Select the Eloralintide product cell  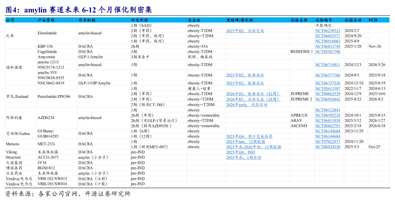pyautogui.click(x=47, y=33)
